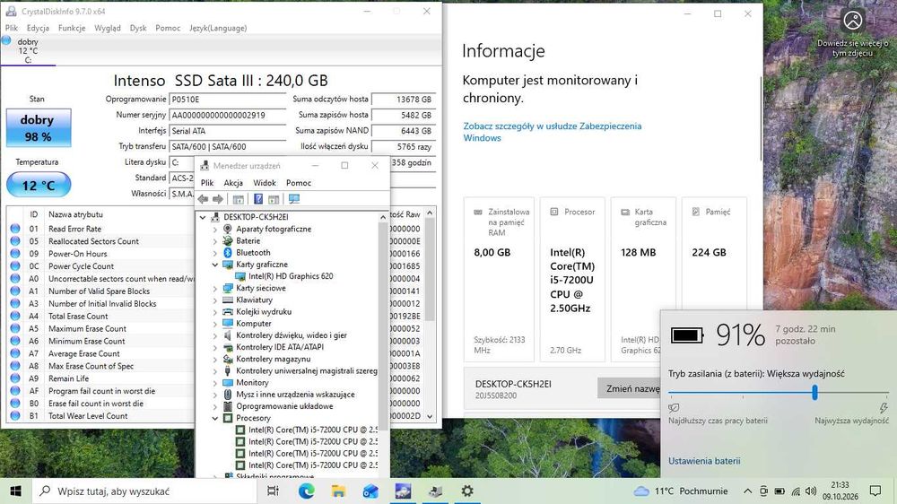The width and height of the screenshot is (897, 504).
Task: Open the Plik menu in CrystalDiskInfo
Action: pos(12,28)
